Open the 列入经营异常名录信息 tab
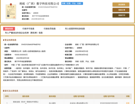This screenshot has width=135, height=104. point(75,29)
